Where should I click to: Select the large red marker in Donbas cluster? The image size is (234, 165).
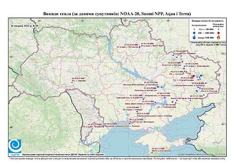[x=193, y=76]
